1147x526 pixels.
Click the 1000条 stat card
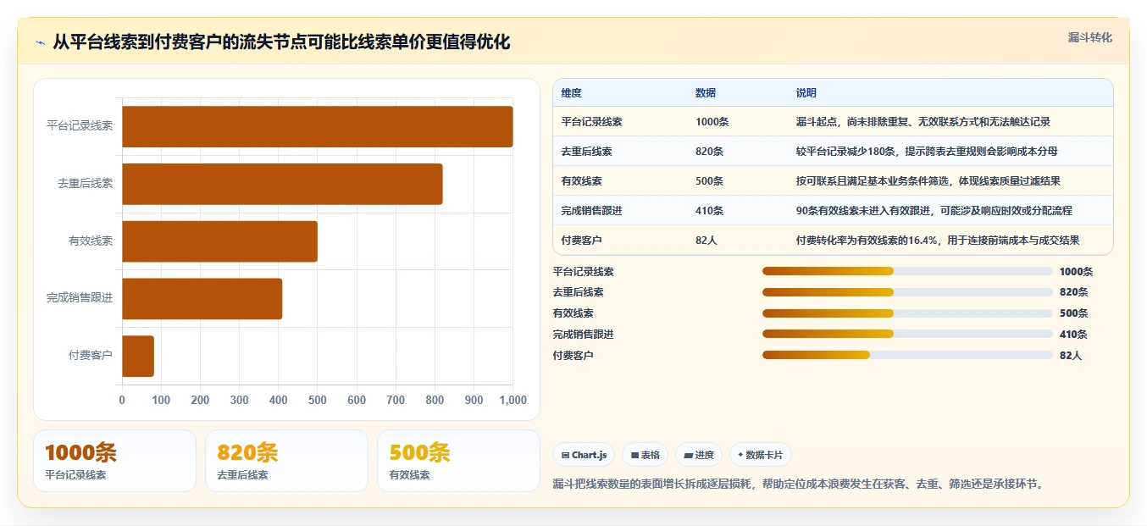click(114, 461)
